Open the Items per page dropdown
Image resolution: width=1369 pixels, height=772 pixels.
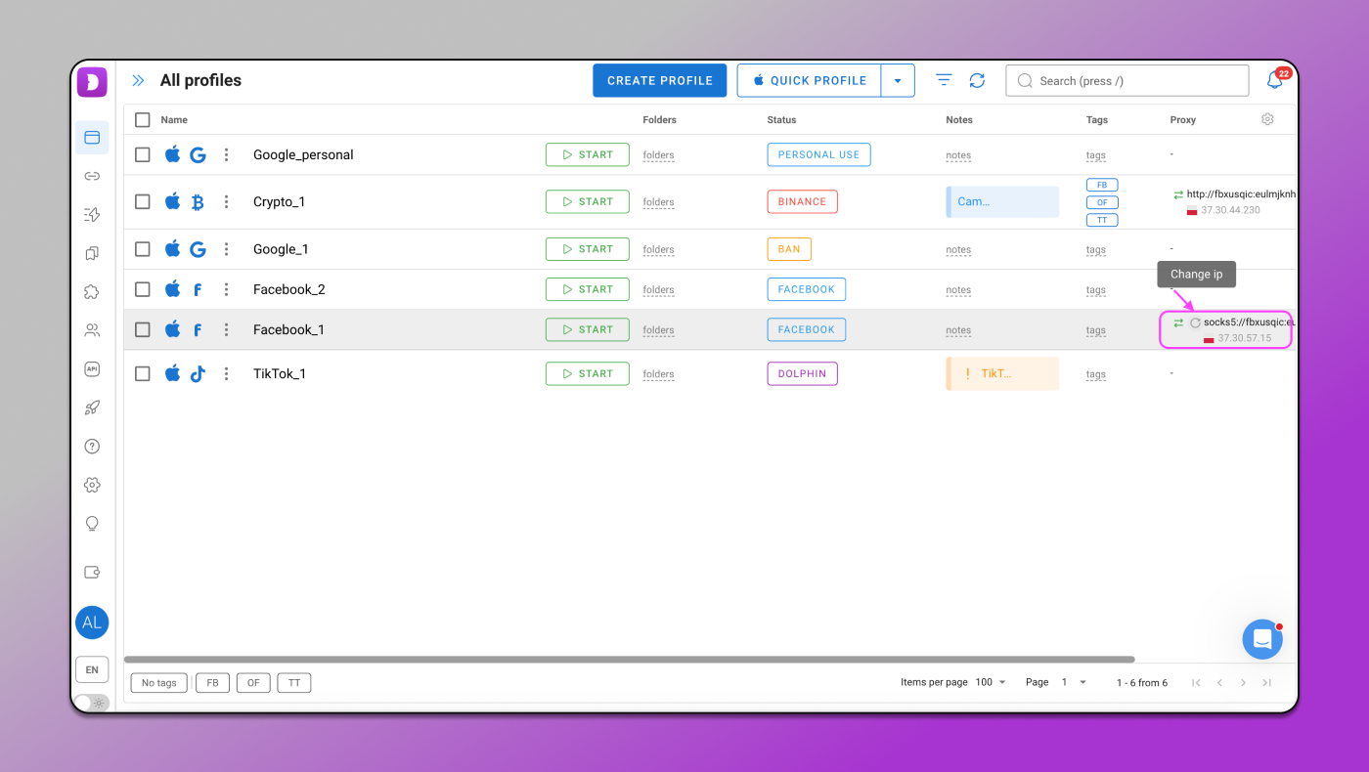991,682
